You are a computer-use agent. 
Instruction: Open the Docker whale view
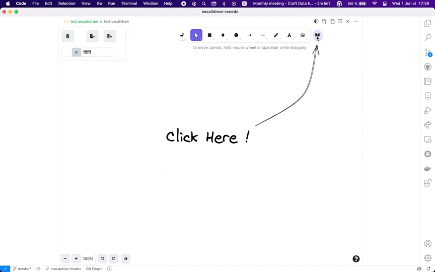(x=428, y=168)
